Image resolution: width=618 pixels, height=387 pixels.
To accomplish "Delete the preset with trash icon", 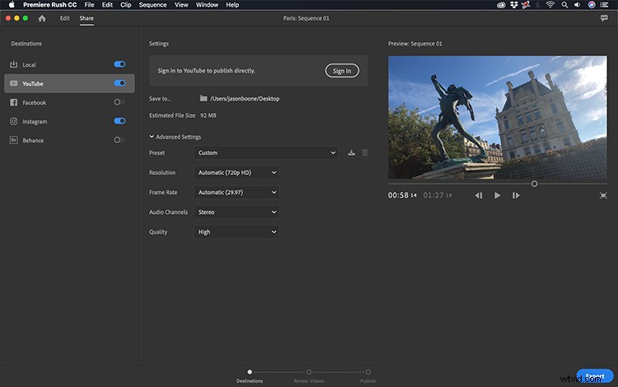I will pos(365,153).
